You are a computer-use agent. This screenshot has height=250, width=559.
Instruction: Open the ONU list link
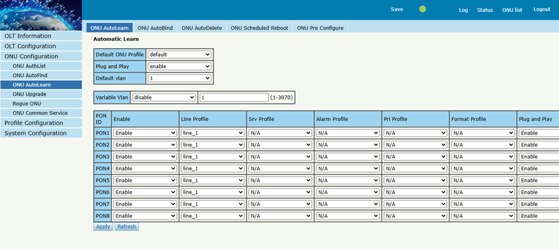(512, 10)
